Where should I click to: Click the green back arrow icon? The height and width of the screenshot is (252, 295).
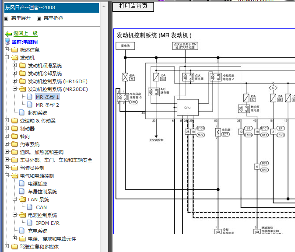pyautogui.click(x=9, y=34)
